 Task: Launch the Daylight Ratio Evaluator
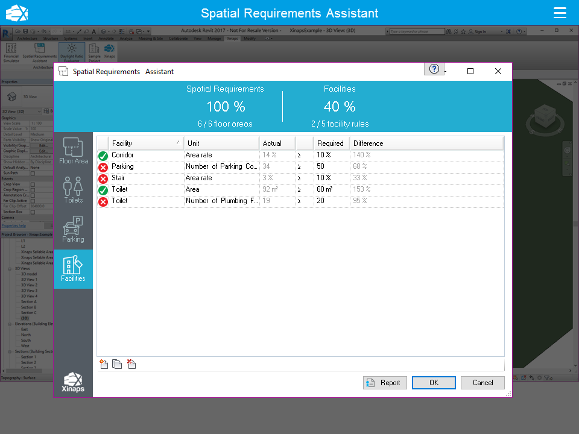click(x=71, y=52)
